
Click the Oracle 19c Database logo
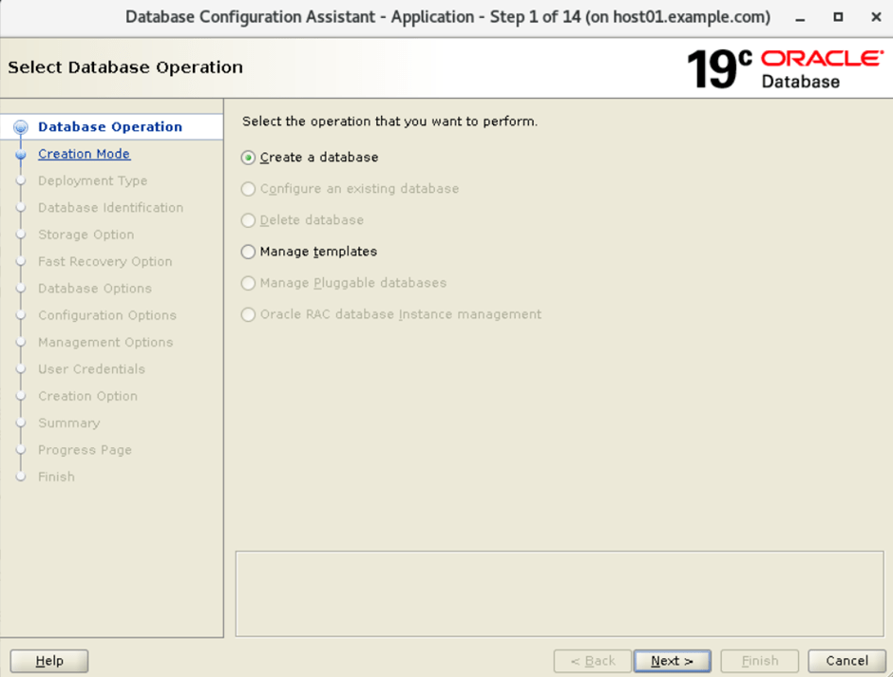tap(784, 68)
